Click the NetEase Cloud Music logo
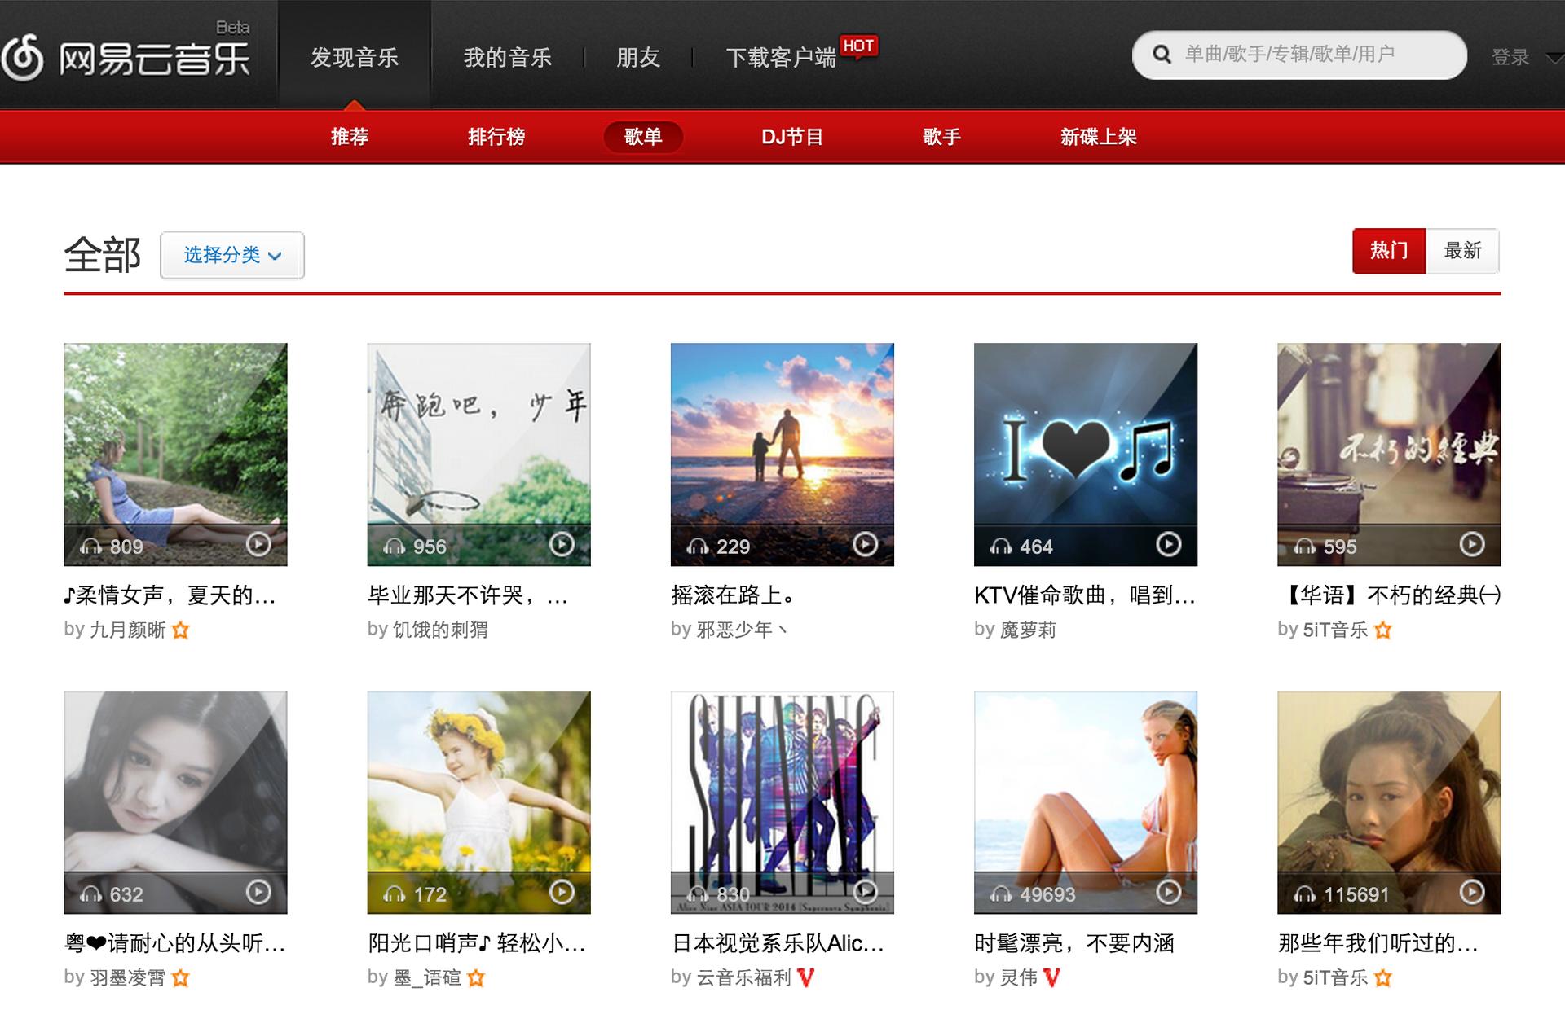 pyautogui.click(x=126, y=57)
